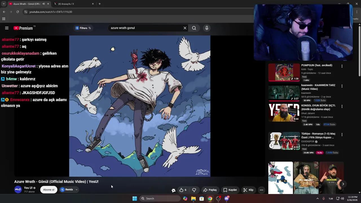Toggle the volume icon in the system tray
Viewport: 361px width, 203px height.
click(x=342, y=198)
